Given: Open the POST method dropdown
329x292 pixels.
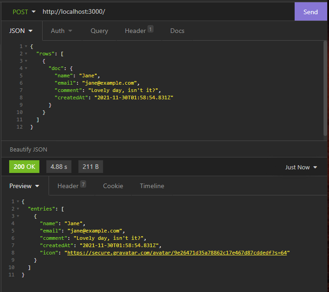Looking at the screenshot, I should click(x=24, y=12).
